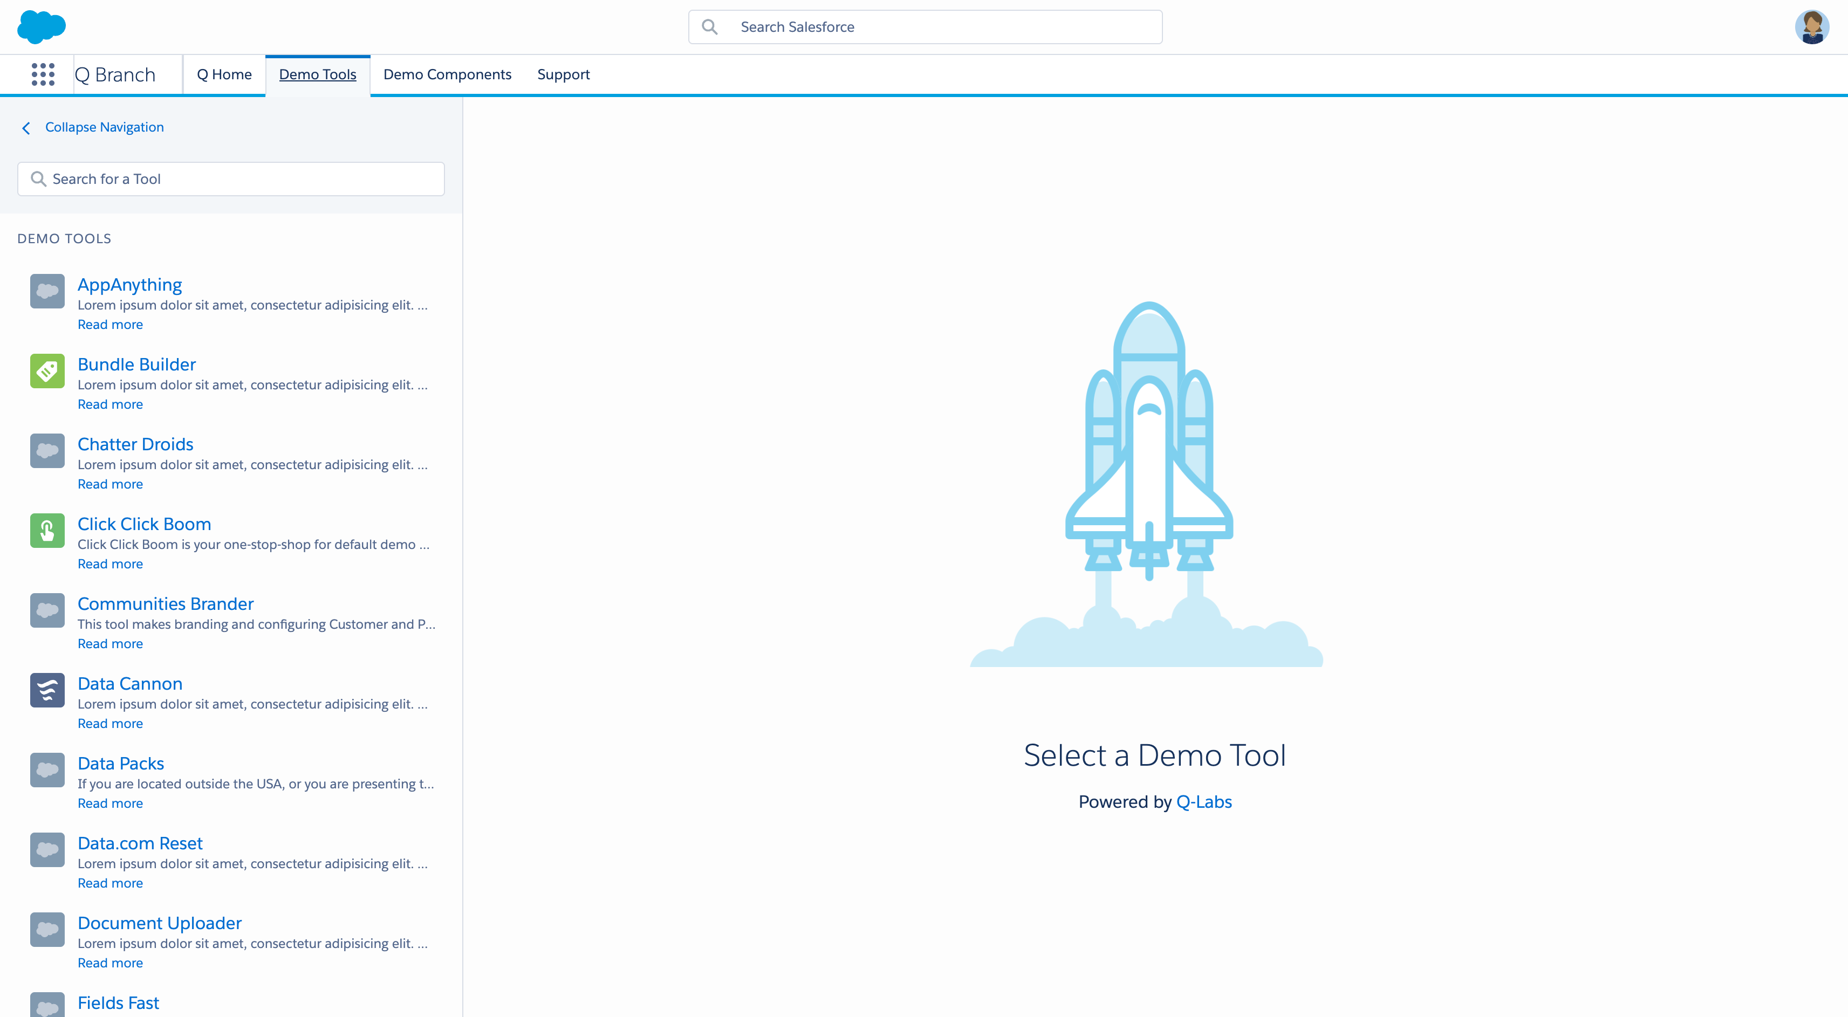Open the Data Packs tool link
This screenshot has width=1848, height=1017.
[120, 763]
